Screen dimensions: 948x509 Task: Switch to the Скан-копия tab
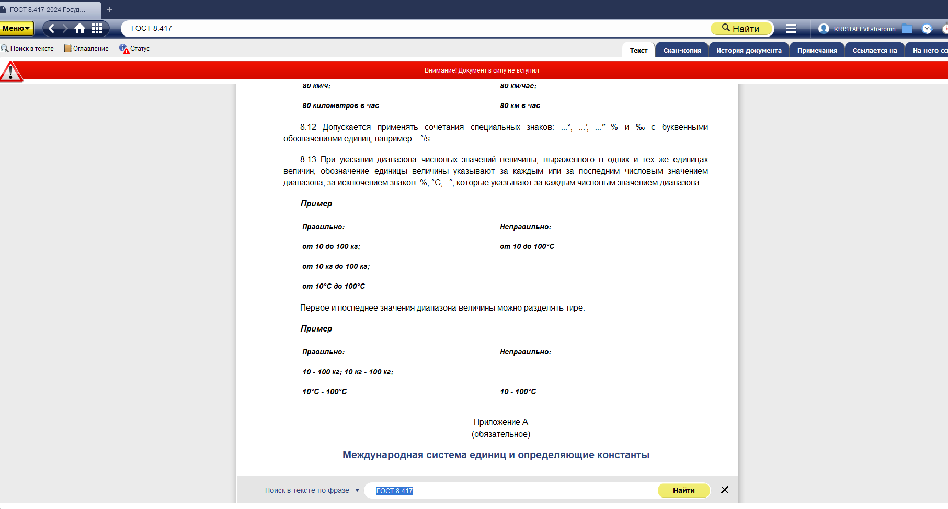tap(682, 50)
